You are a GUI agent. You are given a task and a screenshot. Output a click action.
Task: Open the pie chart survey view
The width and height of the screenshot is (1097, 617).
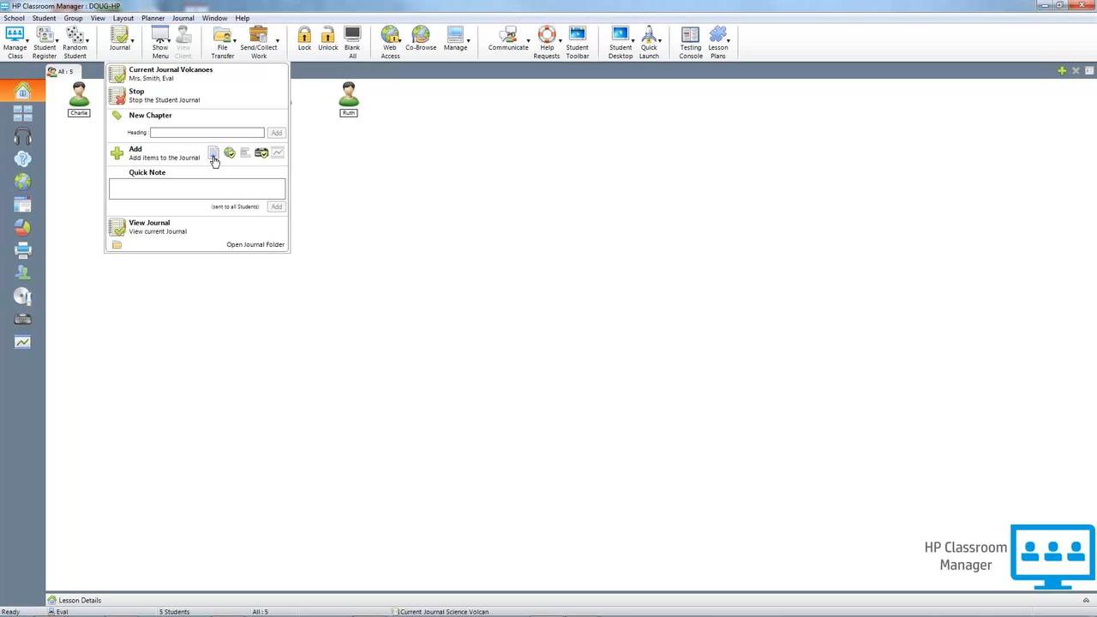click(x=22, y=227)
